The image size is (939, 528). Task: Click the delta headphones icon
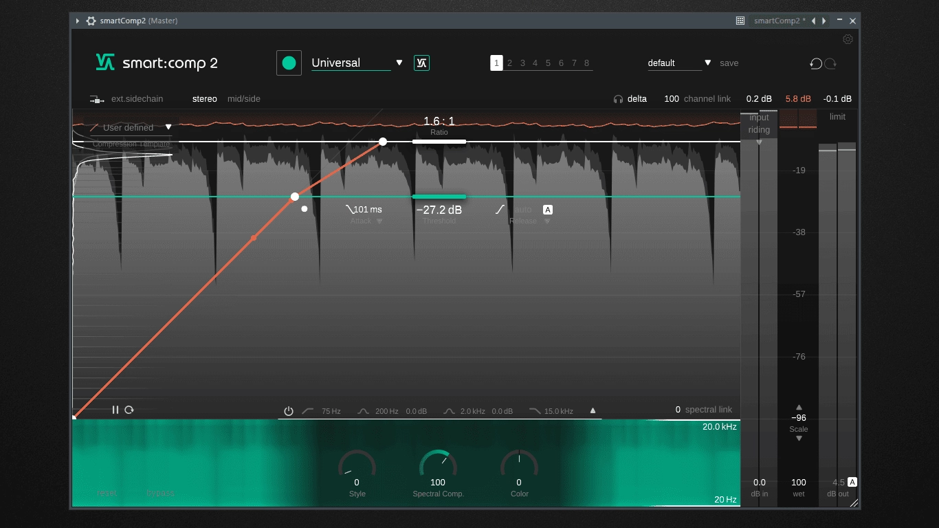coord(618,99)
